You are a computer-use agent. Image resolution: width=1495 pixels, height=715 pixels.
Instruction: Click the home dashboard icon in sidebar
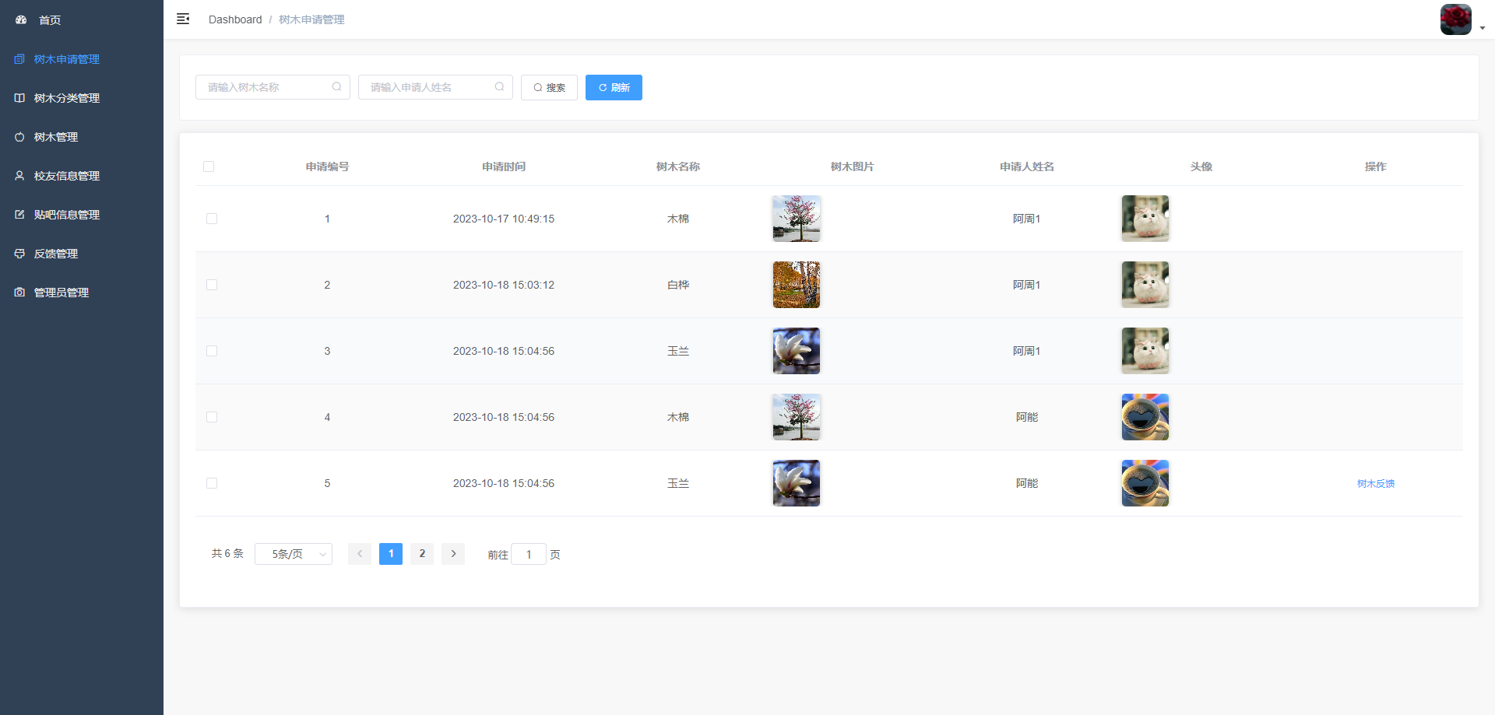coord(21,20)
